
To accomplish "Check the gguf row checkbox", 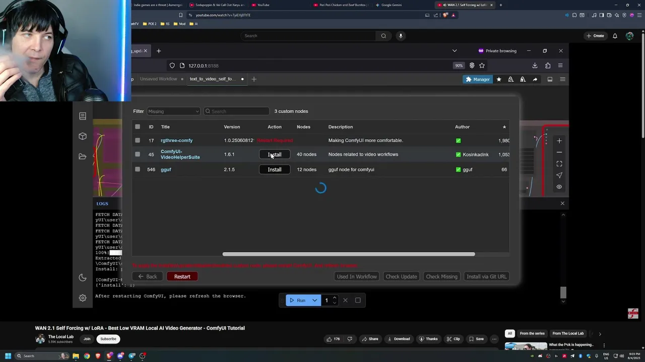I will (x=138, y=169).
